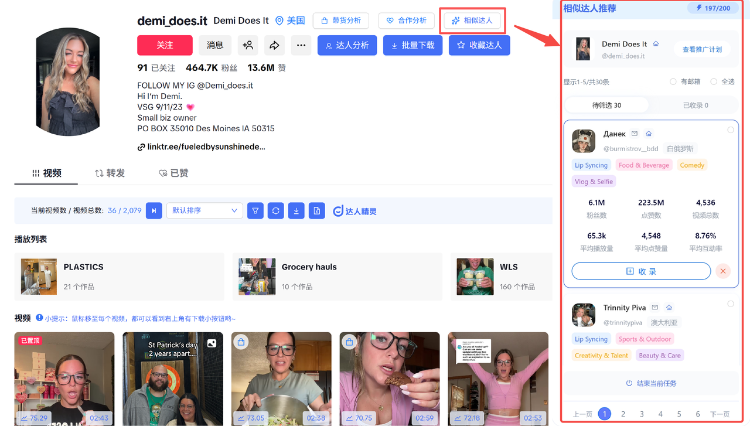
Task: Select the radio button on Данек's card
Action: 731,130
